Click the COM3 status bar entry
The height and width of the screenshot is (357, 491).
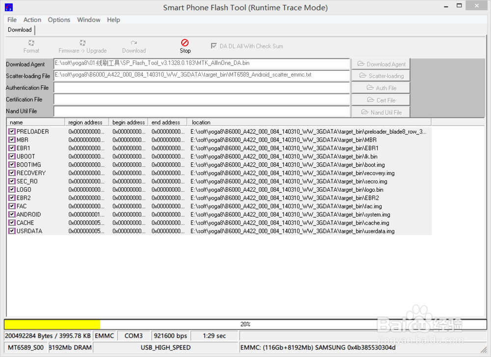pyautogui.click(x=134, y=336)
